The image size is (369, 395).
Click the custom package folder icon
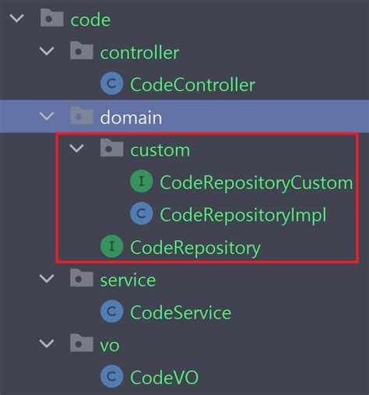coord(112,147)
